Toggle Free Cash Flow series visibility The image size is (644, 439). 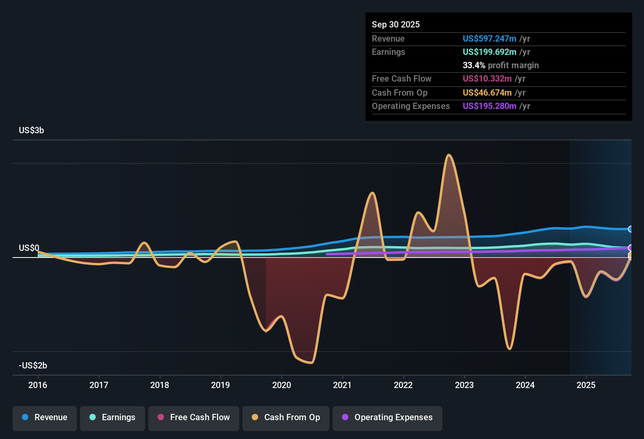pyautogui.click(x=193, y=418)
